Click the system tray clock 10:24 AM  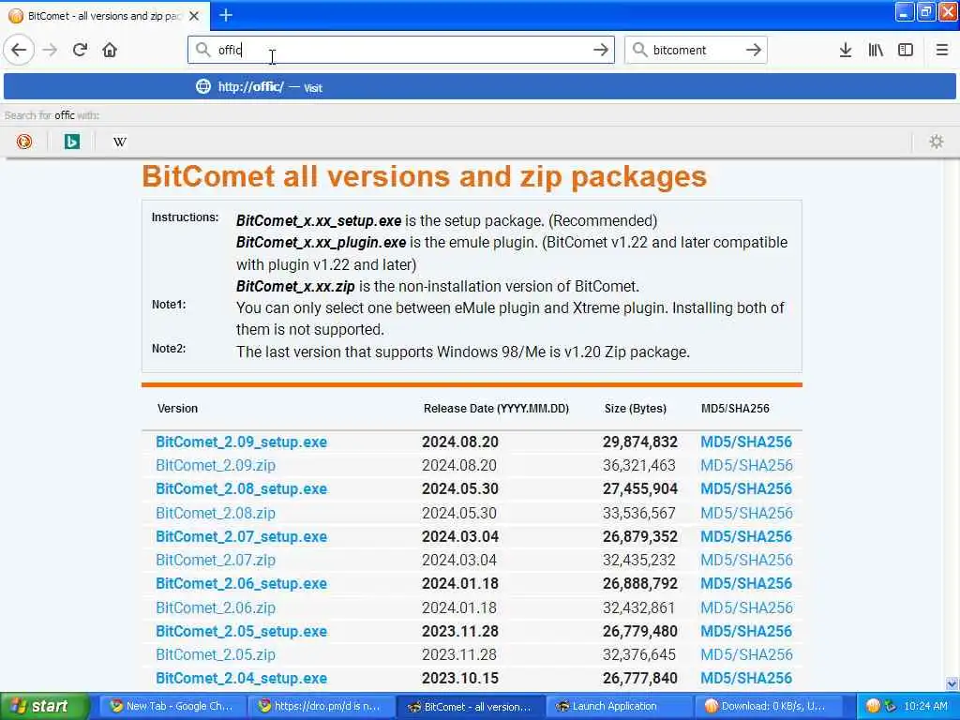click(925, 707)
